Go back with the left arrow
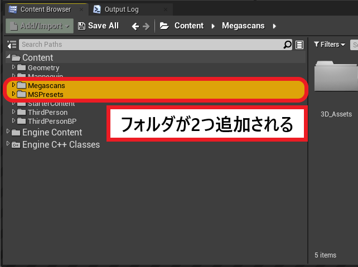The height and width of the screenshot is (267, 358). pos(136,26)
